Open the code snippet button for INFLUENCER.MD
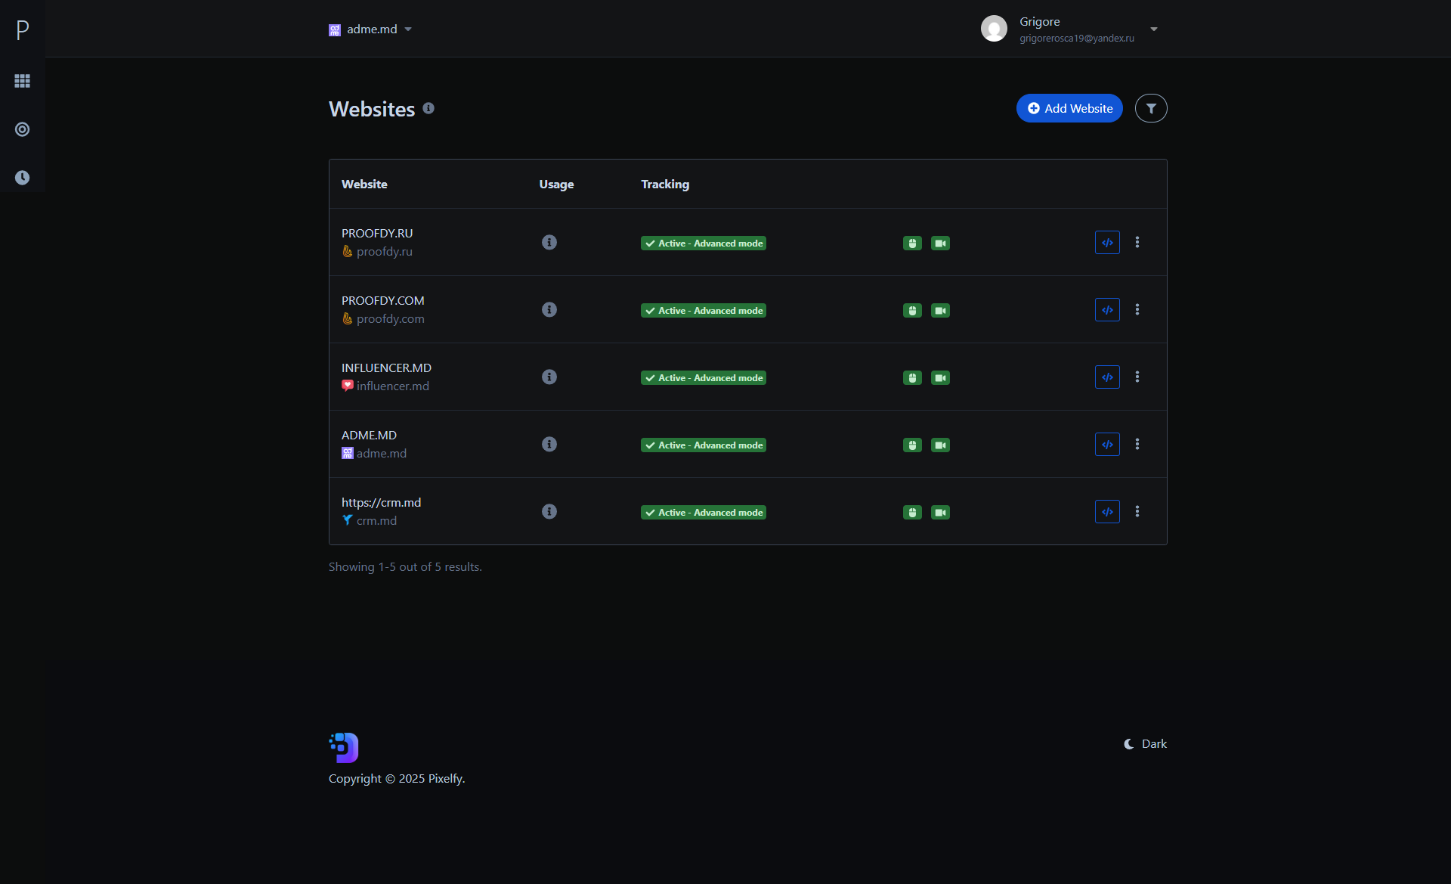Screen dimensions: 1451x884 click(x=1107, y=377)
